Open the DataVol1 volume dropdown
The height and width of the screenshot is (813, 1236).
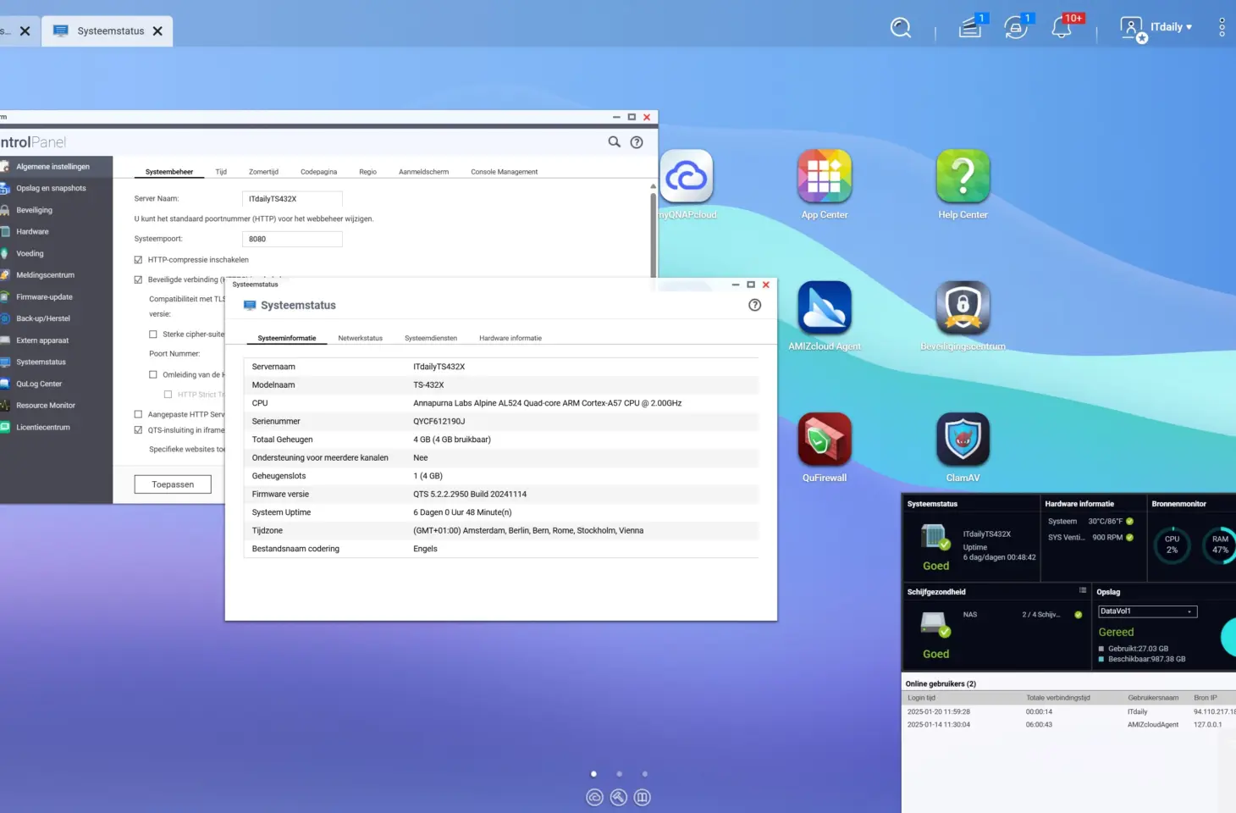point(1147,611)
